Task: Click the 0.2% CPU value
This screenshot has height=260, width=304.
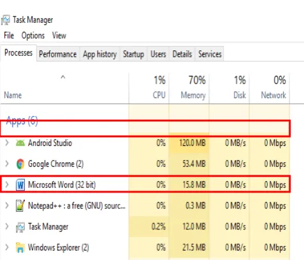Action: pyautogui.click(x=159, y=227)
